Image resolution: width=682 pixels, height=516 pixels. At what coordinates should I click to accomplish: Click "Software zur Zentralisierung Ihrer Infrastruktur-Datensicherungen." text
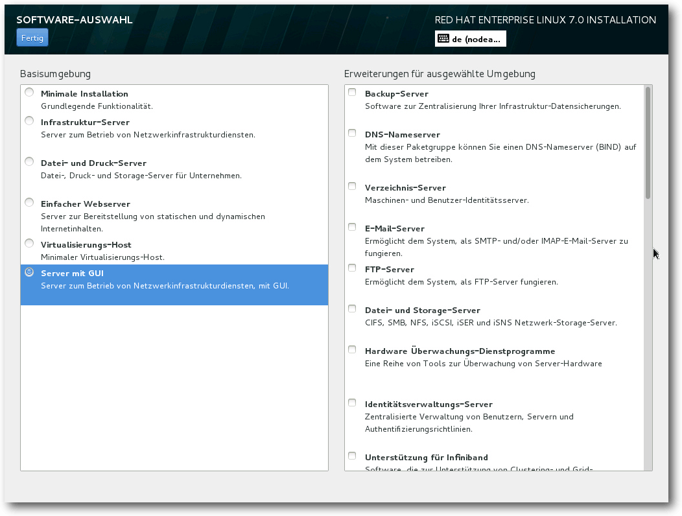click(493, 106)
